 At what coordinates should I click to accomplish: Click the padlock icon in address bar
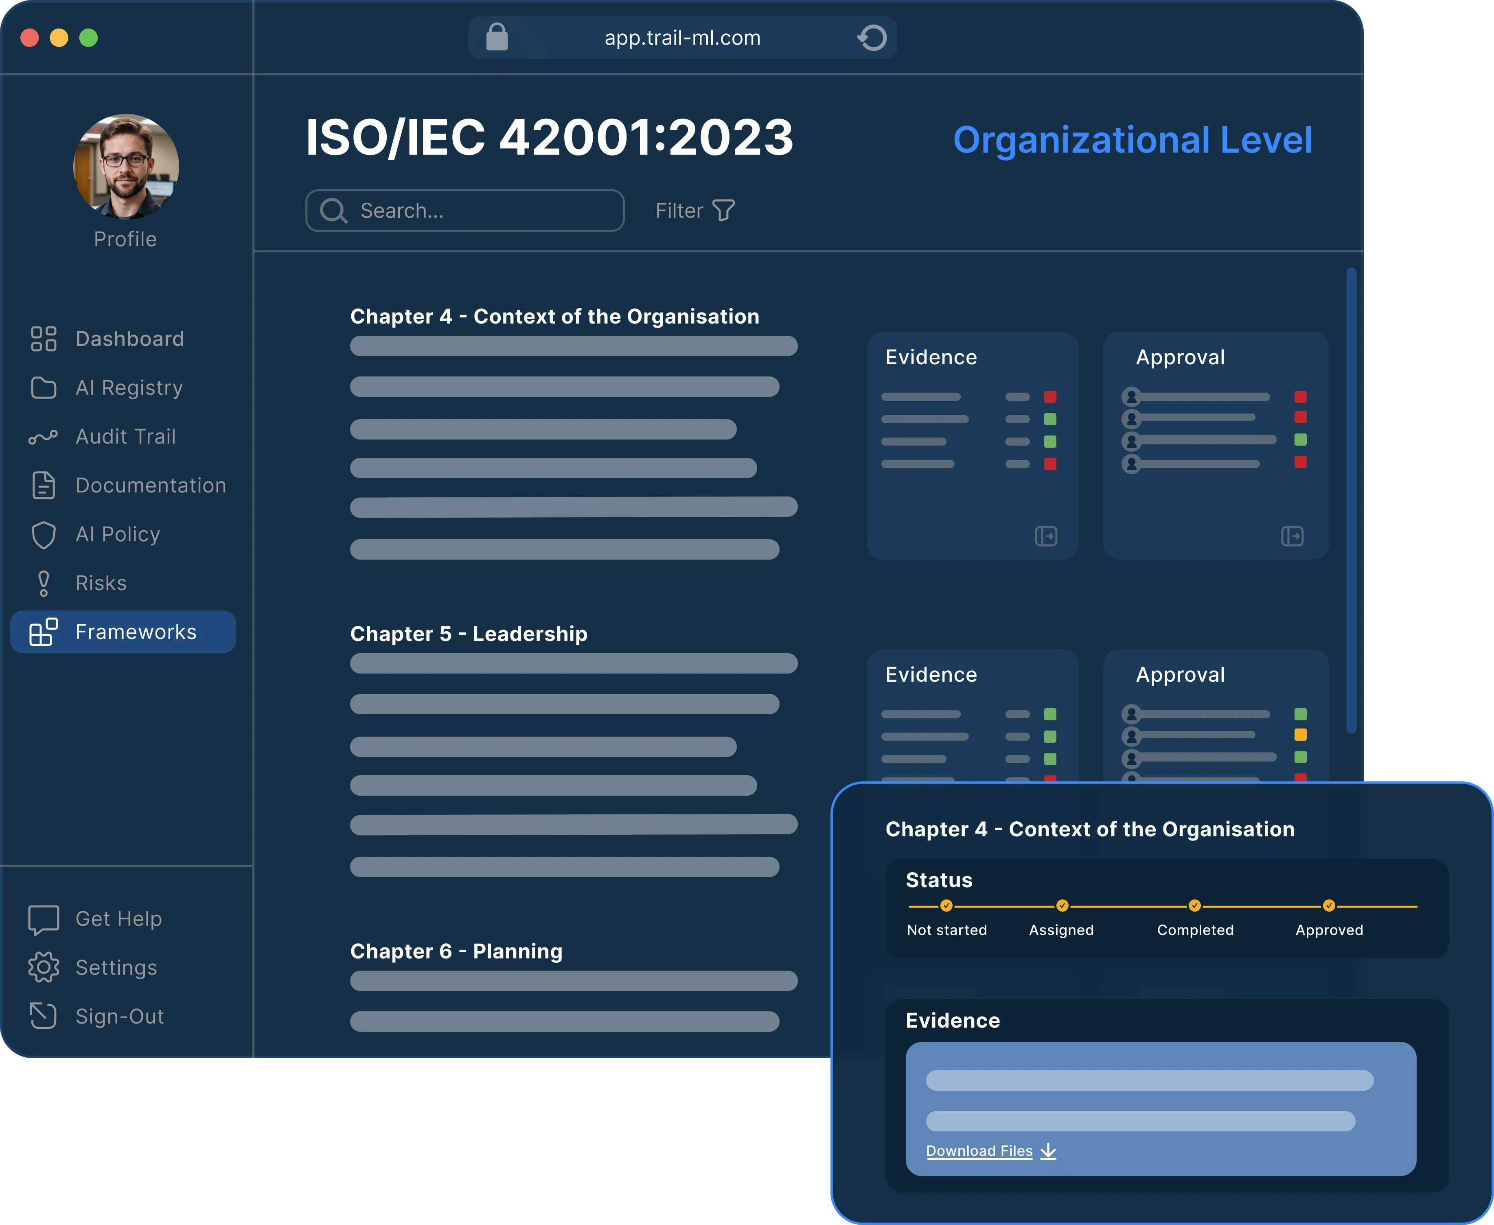click(497, 37)
